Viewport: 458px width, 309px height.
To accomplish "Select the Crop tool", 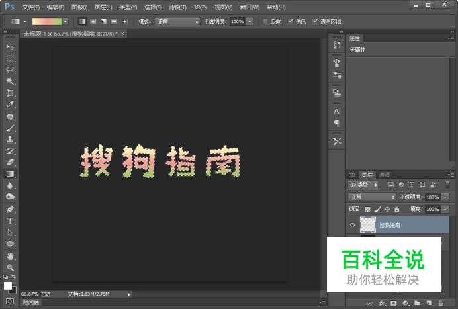I will [x=10, y=93].
